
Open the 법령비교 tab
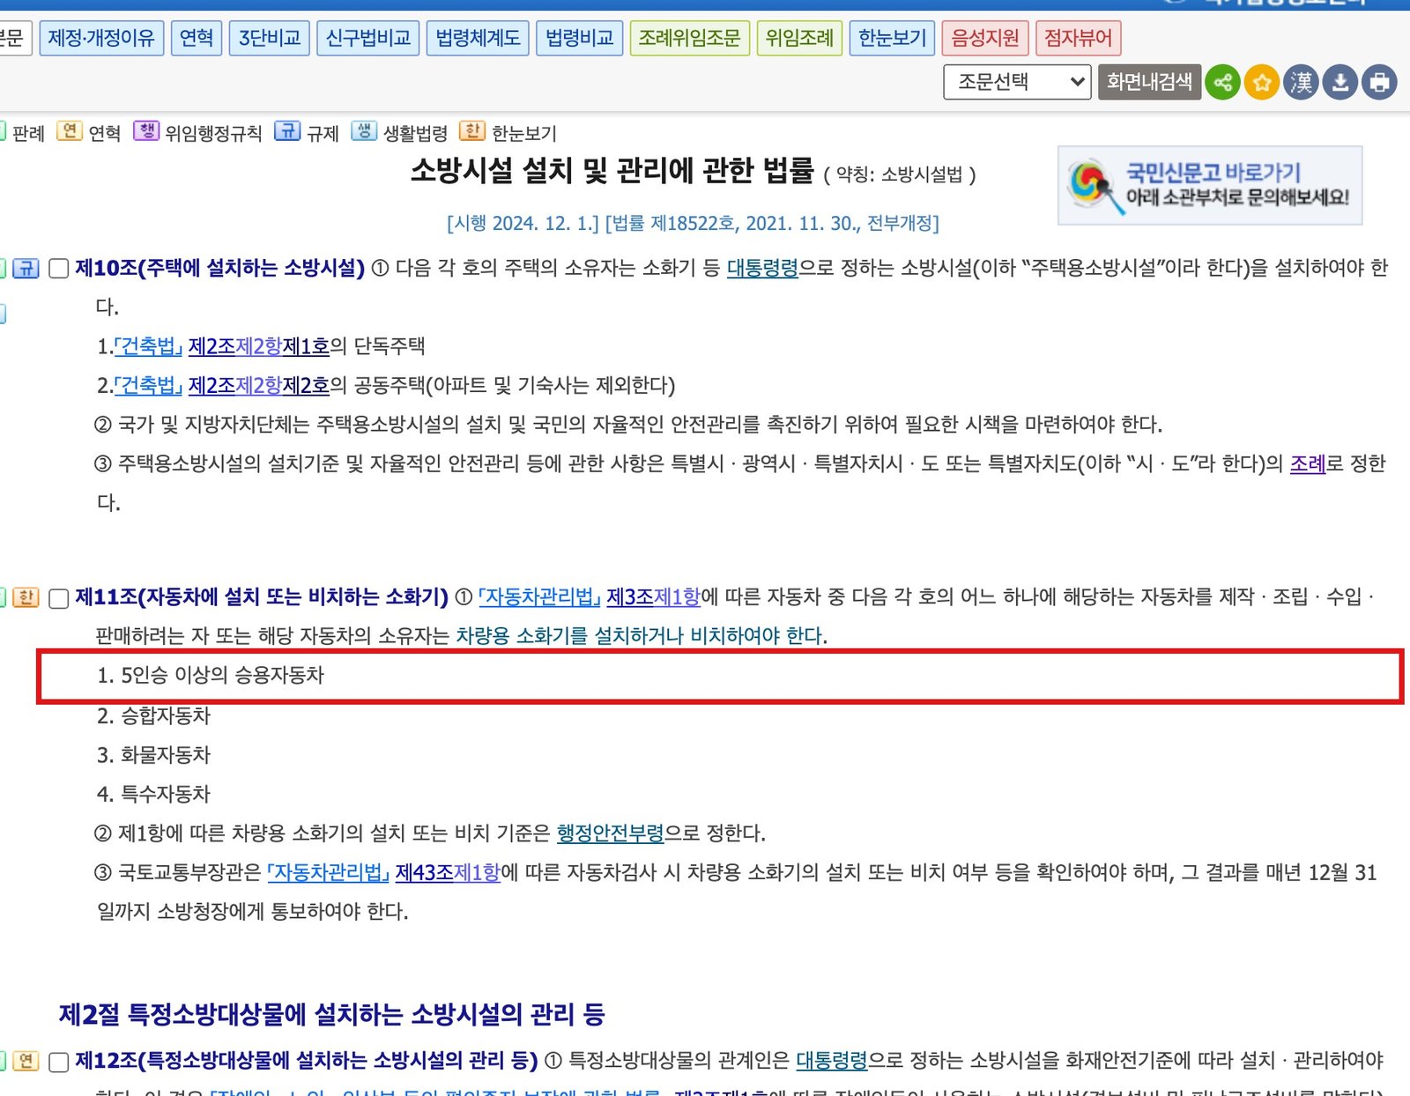pos(579,38)
